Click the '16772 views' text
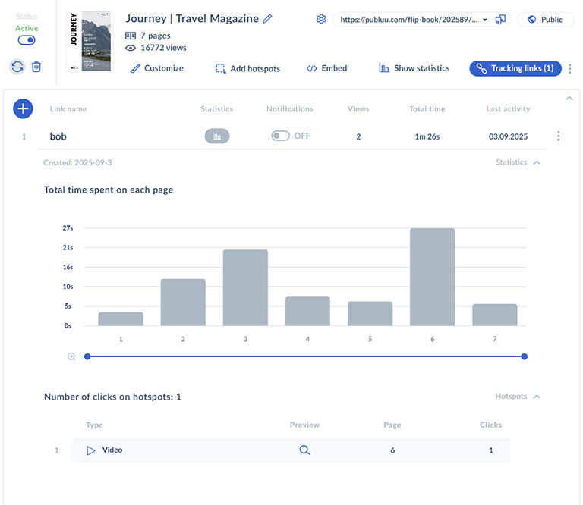Viewport: 583px width, 505px height. [164, 48]
